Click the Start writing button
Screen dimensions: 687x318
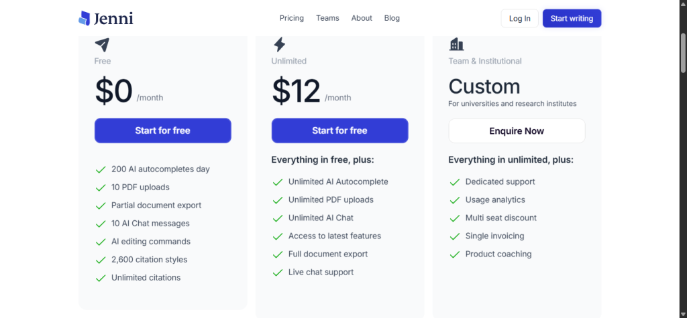(572, 19)
